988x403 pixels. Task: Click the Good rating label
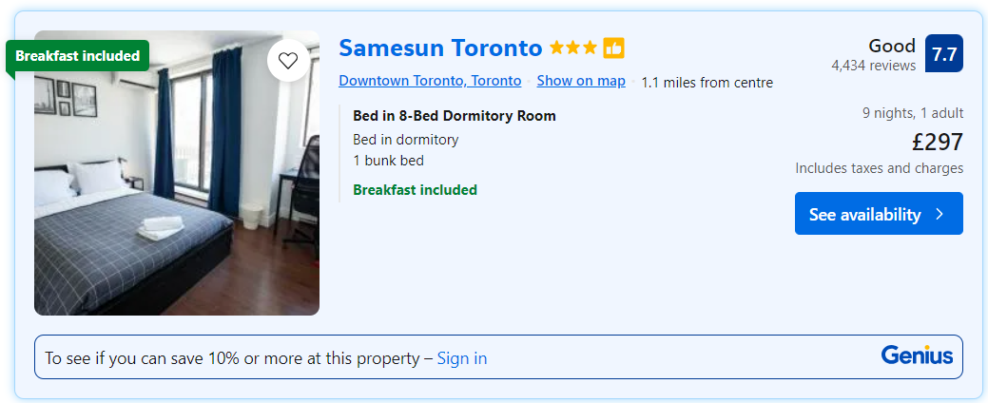[x=891, y=46]
